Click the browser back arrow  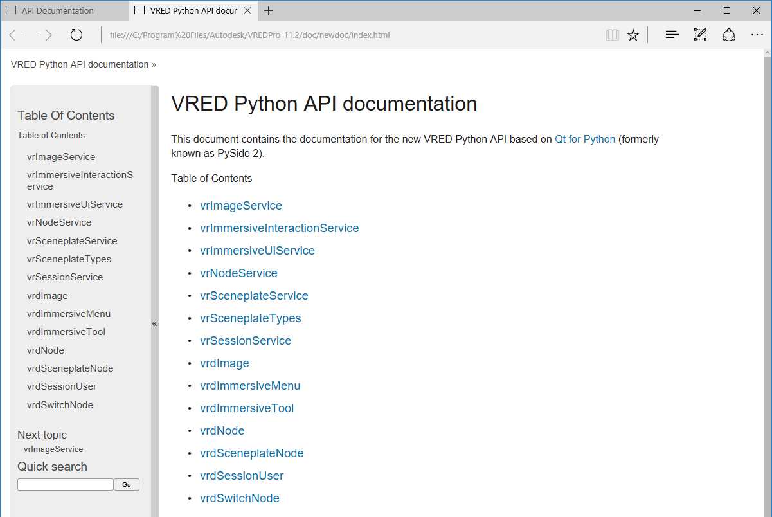pos(15,35)
